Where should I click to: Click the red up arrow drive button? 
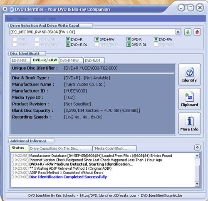[197, 32]
